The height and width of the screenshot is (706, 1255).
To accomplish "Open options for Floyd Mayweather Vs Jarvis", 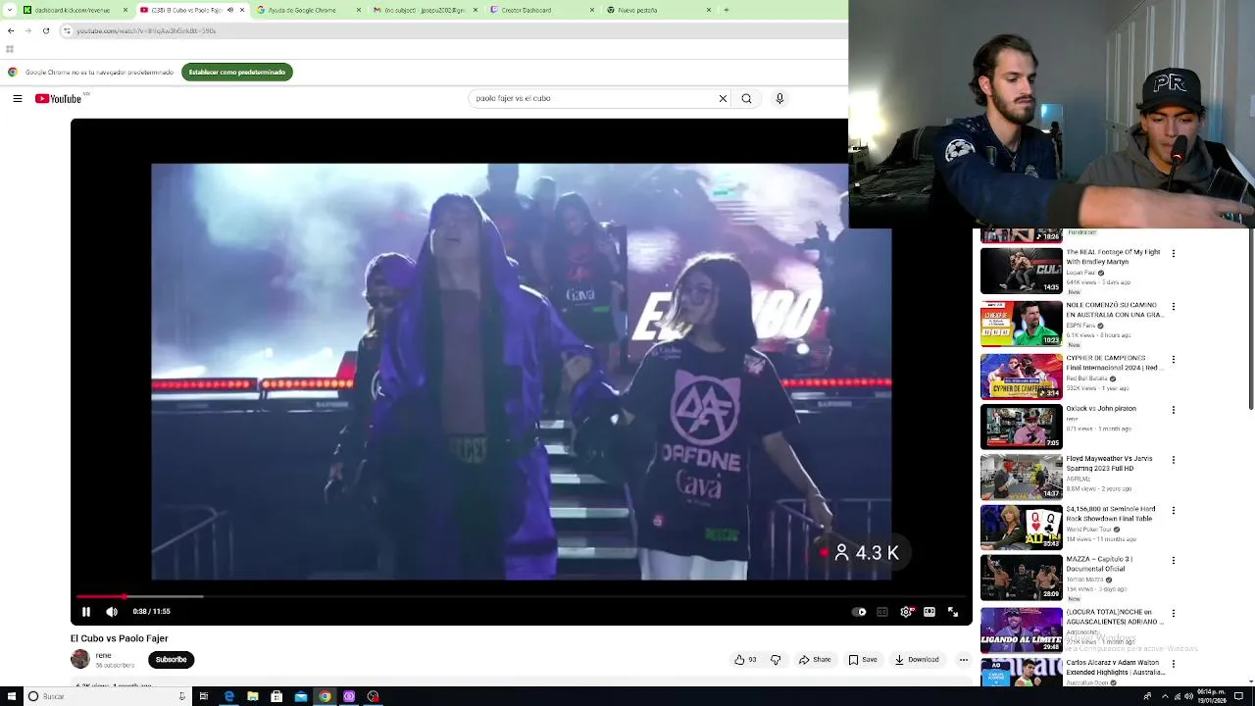I will click(1173, 461).
